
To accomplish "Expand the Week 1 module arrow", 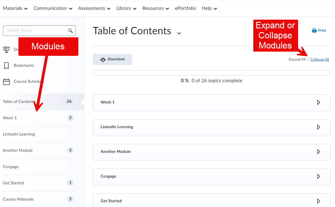I will point(318,102).
